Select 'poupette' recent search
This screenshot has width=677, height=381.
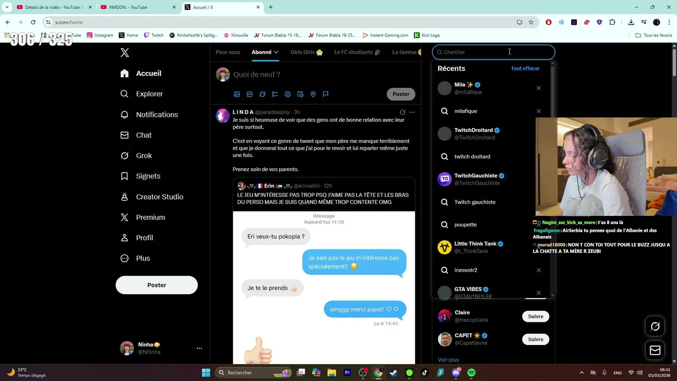point(491,225)
